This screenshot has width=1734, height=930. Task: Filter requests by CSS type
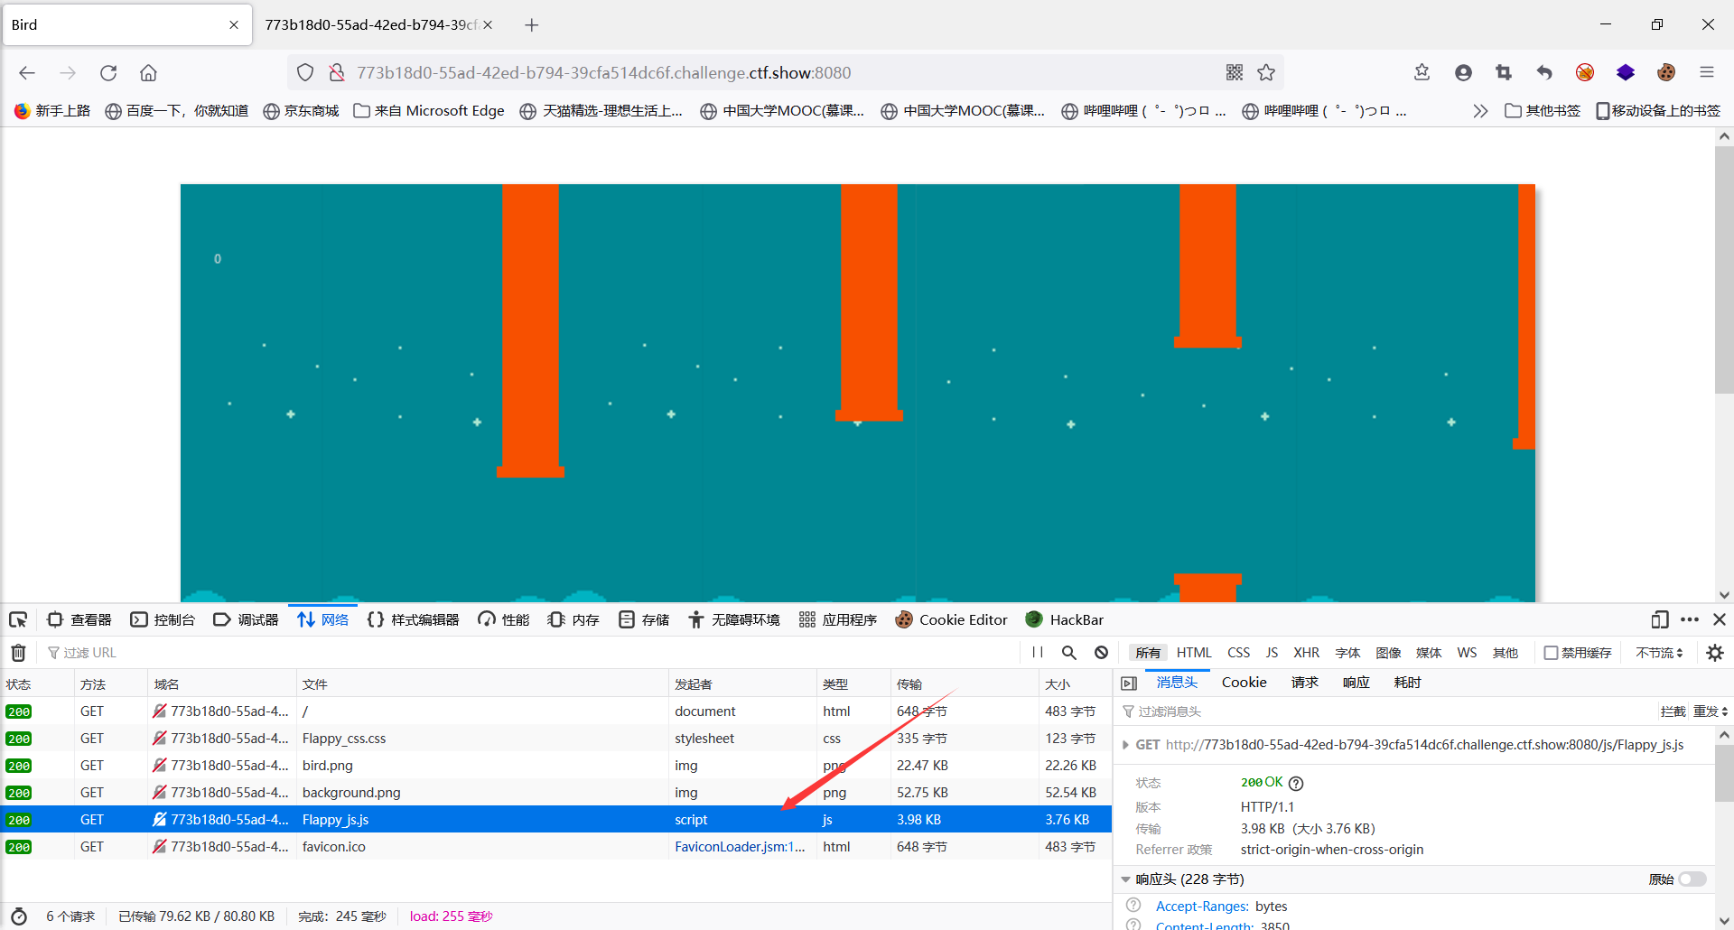pyautogui.click(x=1238, y=653)
